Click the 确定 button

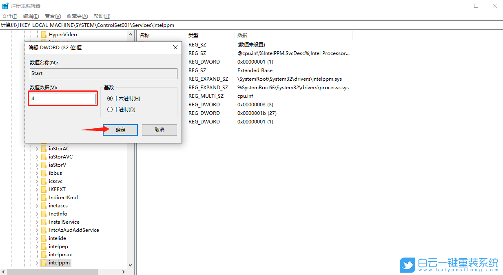pos(120,130)
